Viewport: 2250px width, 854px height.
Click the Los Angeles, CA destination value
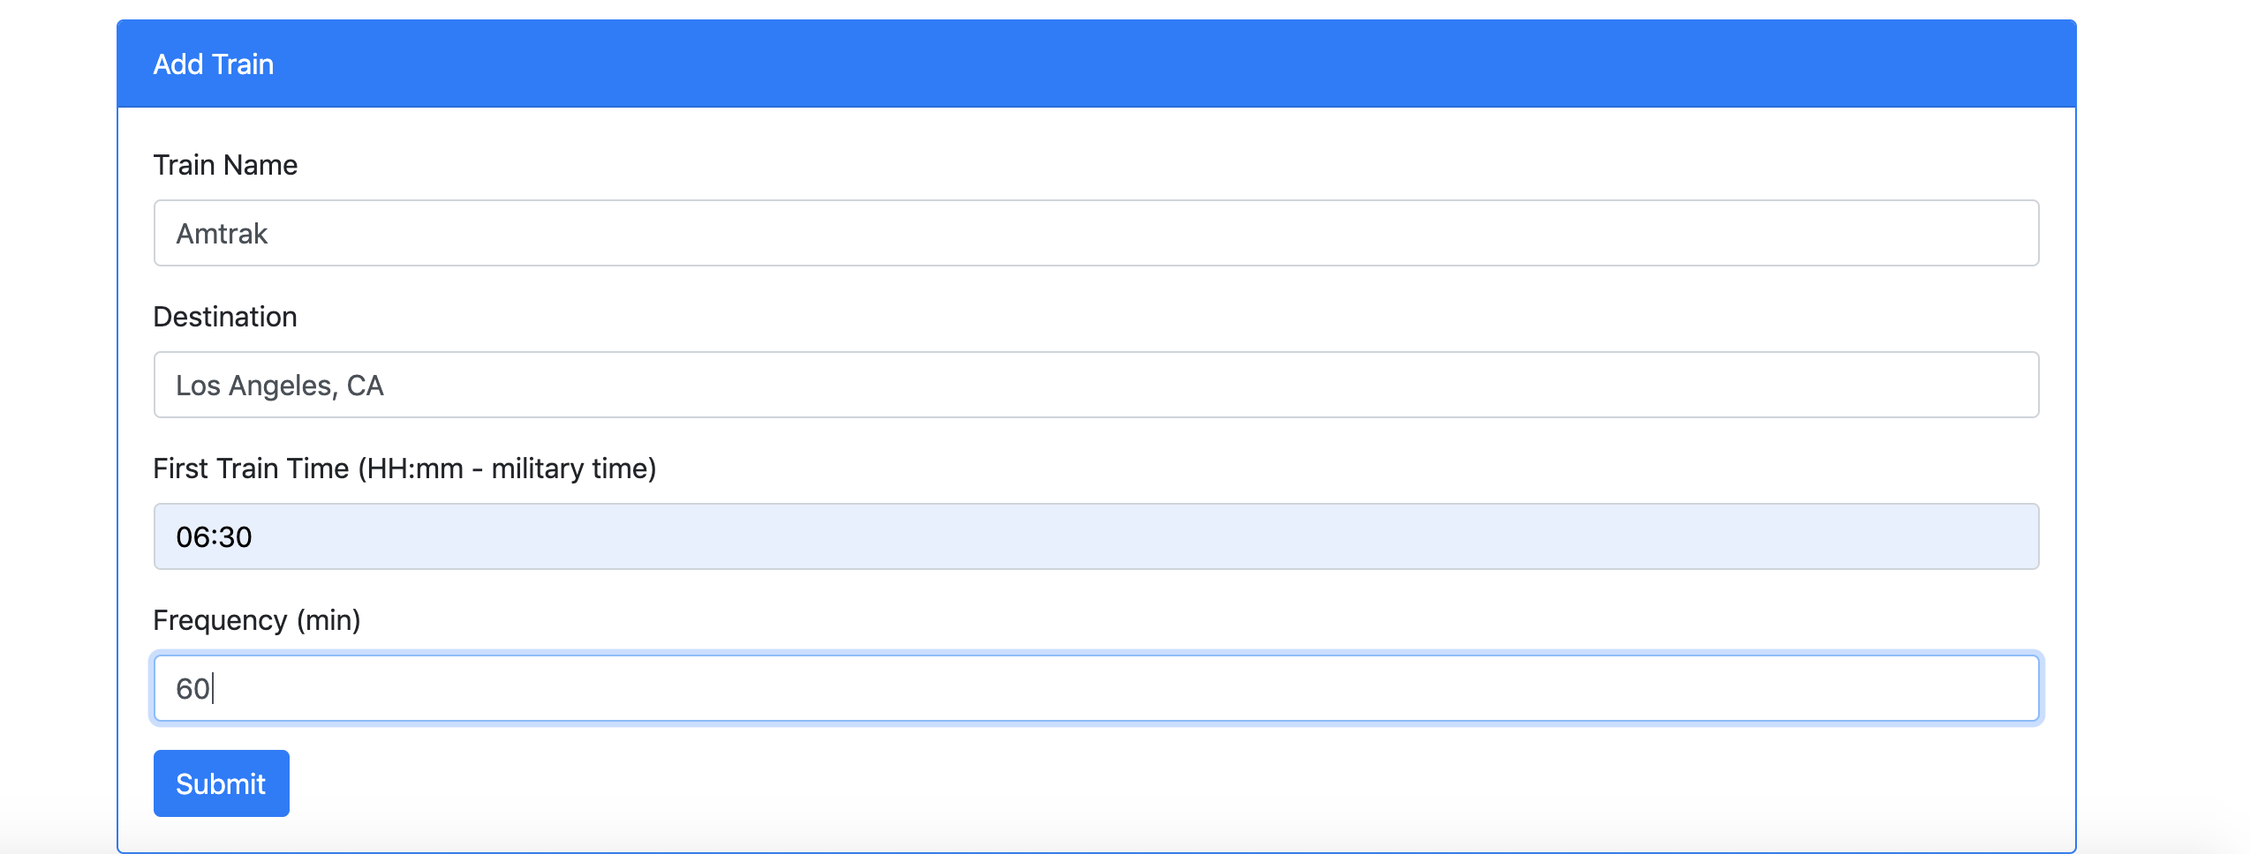click(x=281, y=384)
